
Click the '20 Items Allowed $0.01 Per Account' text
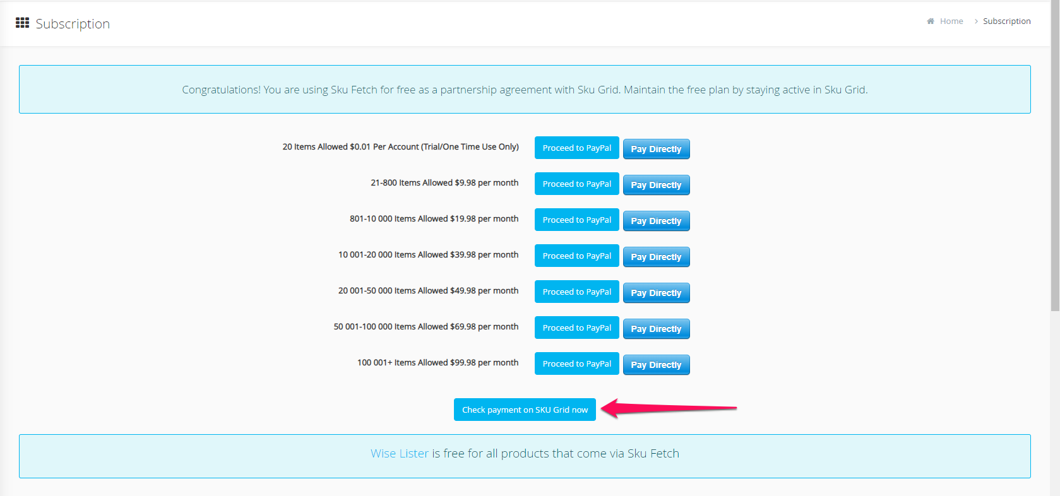pyautogui.click(x=400, y=146)
